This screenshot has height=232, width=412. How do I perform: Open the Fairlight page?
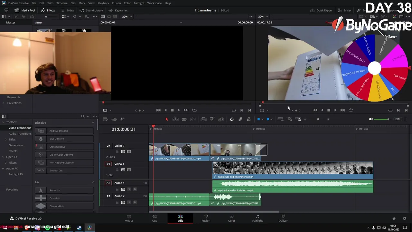257,218
